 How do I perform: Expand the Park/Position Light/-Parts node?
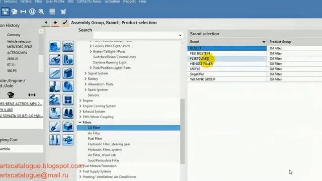click(x=91, y=68)
